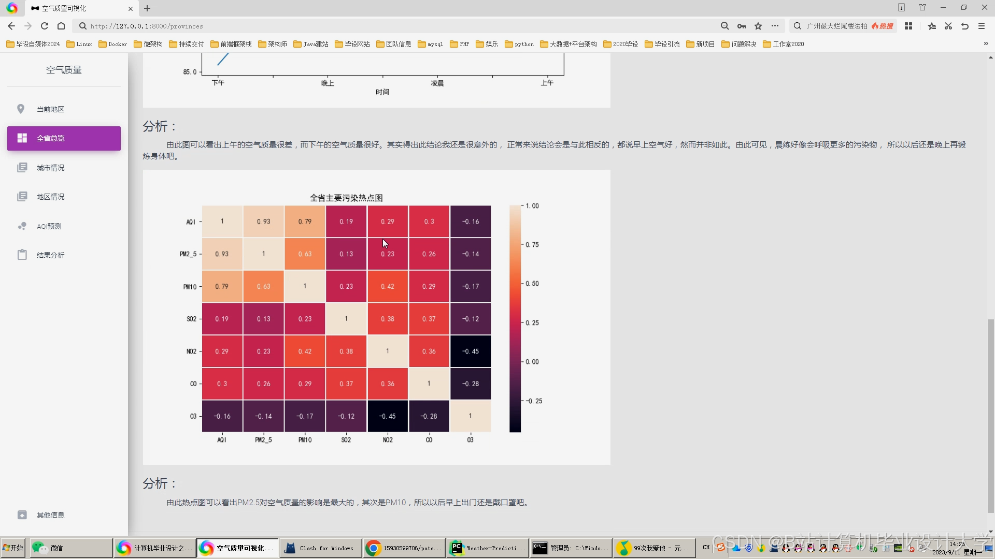Open a new browser tab with plus

point(147,8)
